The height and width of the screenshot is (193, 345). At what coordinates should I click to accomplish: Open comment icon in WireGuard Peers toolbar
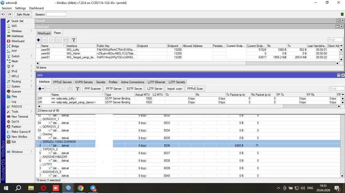(66, 40)
